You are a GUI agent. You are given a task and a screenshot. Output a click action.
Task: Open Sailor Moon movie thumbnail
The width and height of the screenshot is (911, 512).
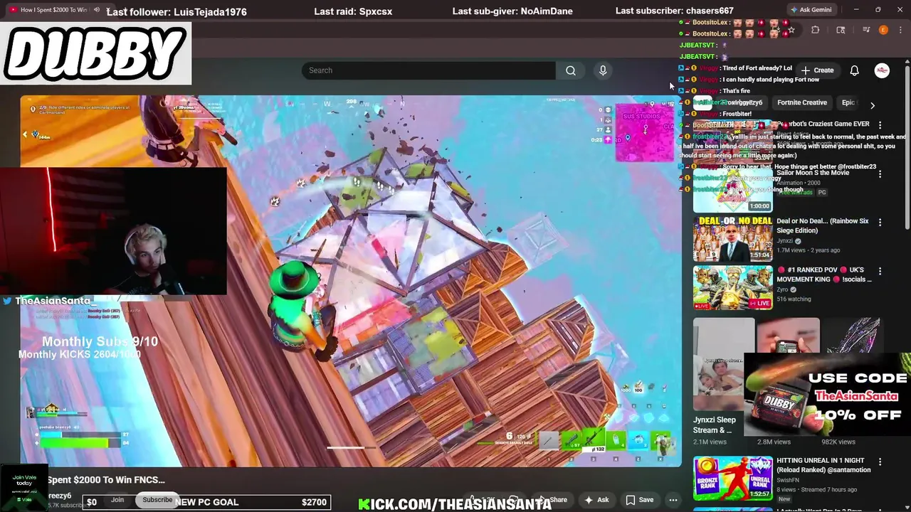pyautogui.click(x=733, y=192)
